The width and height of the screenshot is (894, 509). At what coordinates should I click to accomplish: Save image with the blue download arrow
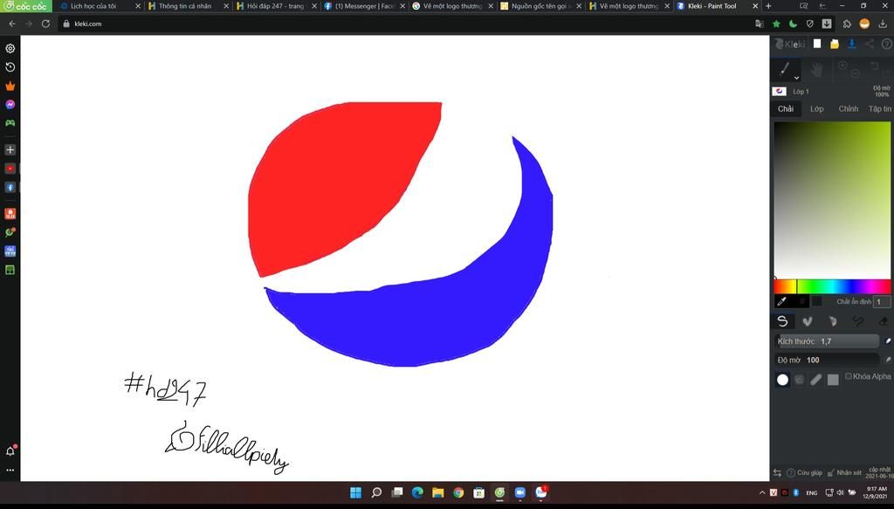[852, 44]
